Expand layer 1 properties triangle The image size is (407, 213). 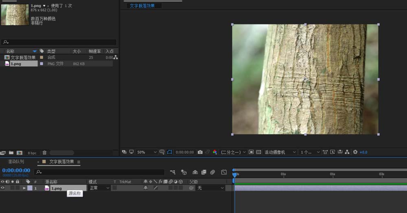coord(24,188)
